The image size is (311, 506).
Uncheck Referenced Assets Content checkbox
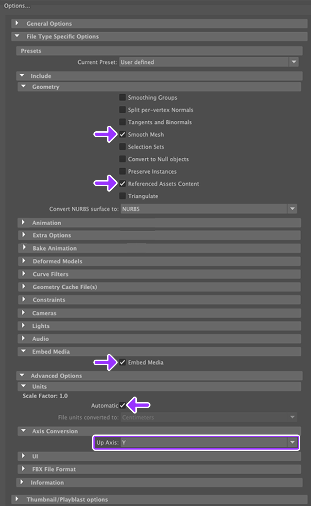point(123,184)
